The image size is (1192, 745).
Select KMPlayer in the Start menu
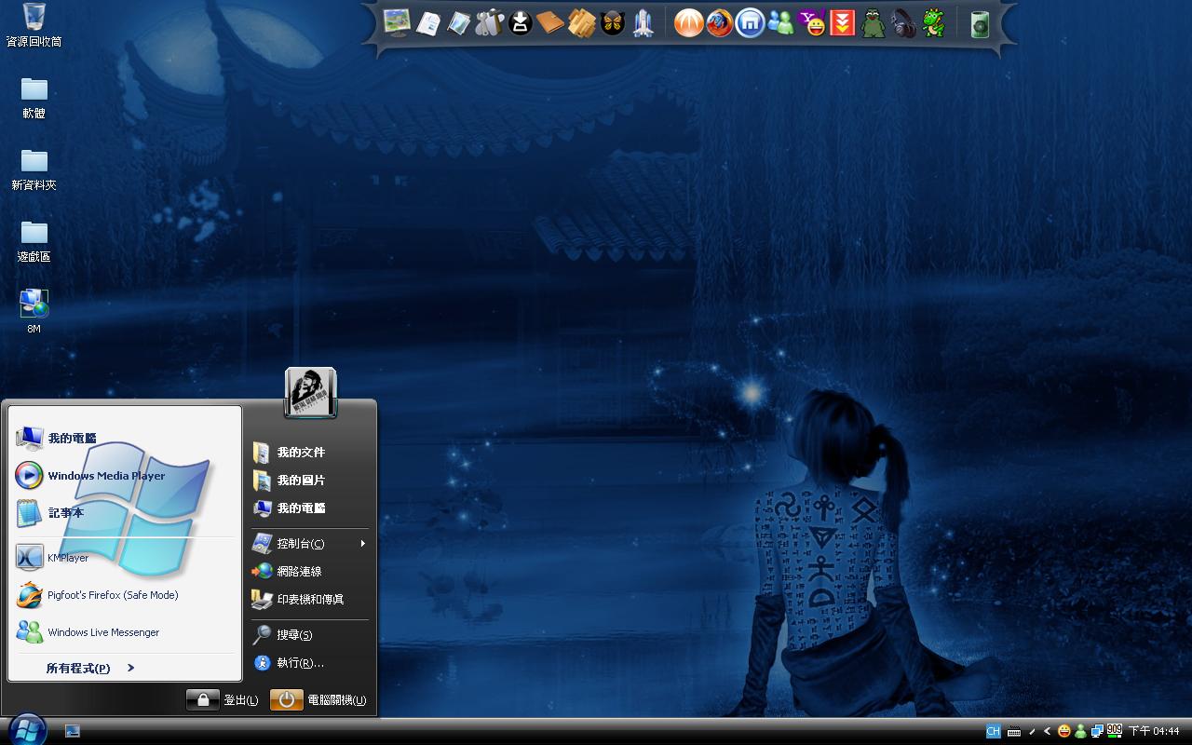coord(68,558)
